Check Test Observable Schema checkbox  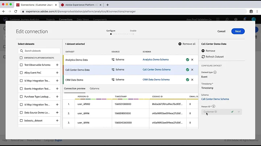pos(21,65)
